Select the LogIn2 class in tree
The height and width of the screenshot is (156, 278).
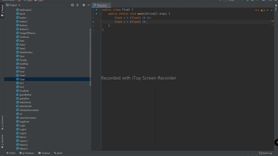coord(21,133)
